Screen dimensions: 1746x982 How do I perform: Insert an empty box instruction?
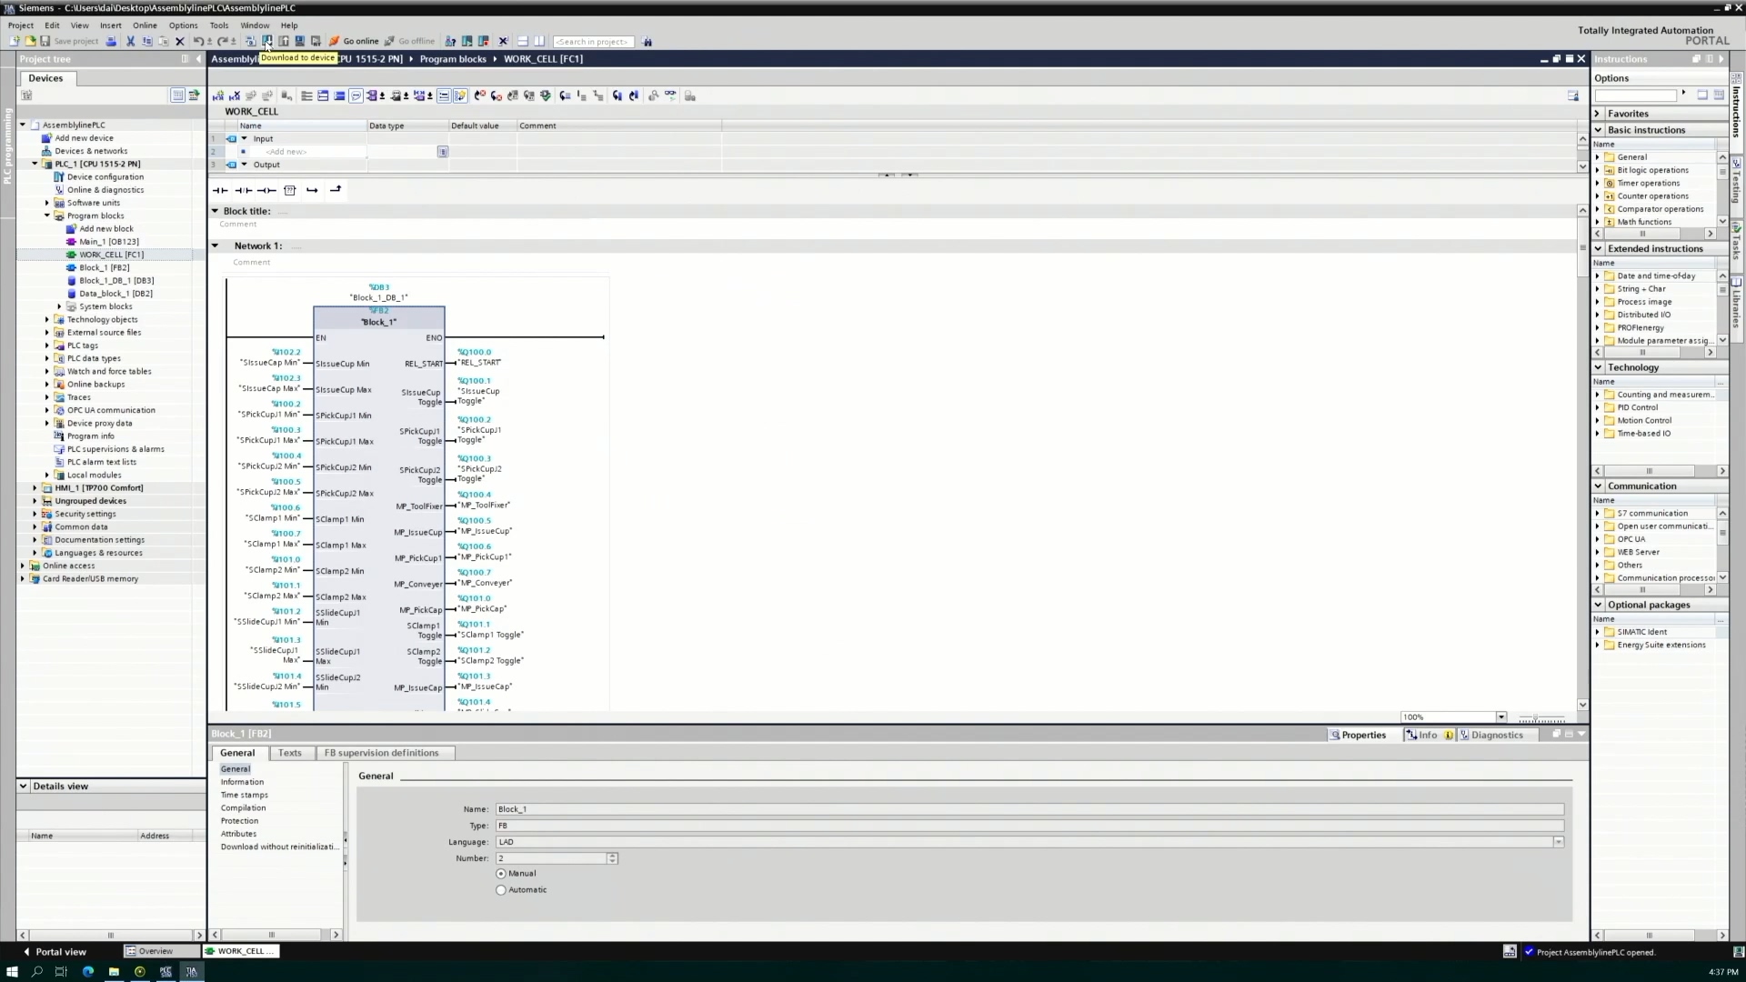[289, 190]
